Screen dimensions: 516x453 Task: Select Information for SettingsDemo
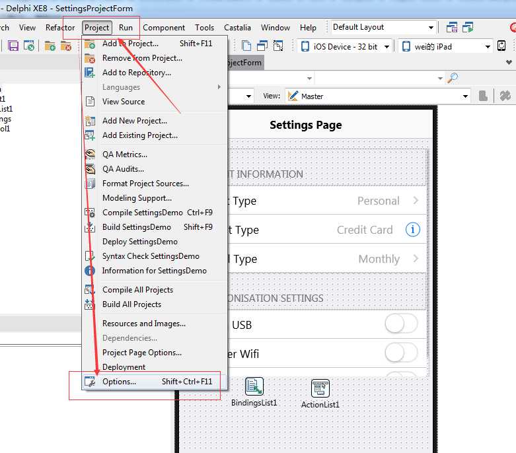(155, 271)
